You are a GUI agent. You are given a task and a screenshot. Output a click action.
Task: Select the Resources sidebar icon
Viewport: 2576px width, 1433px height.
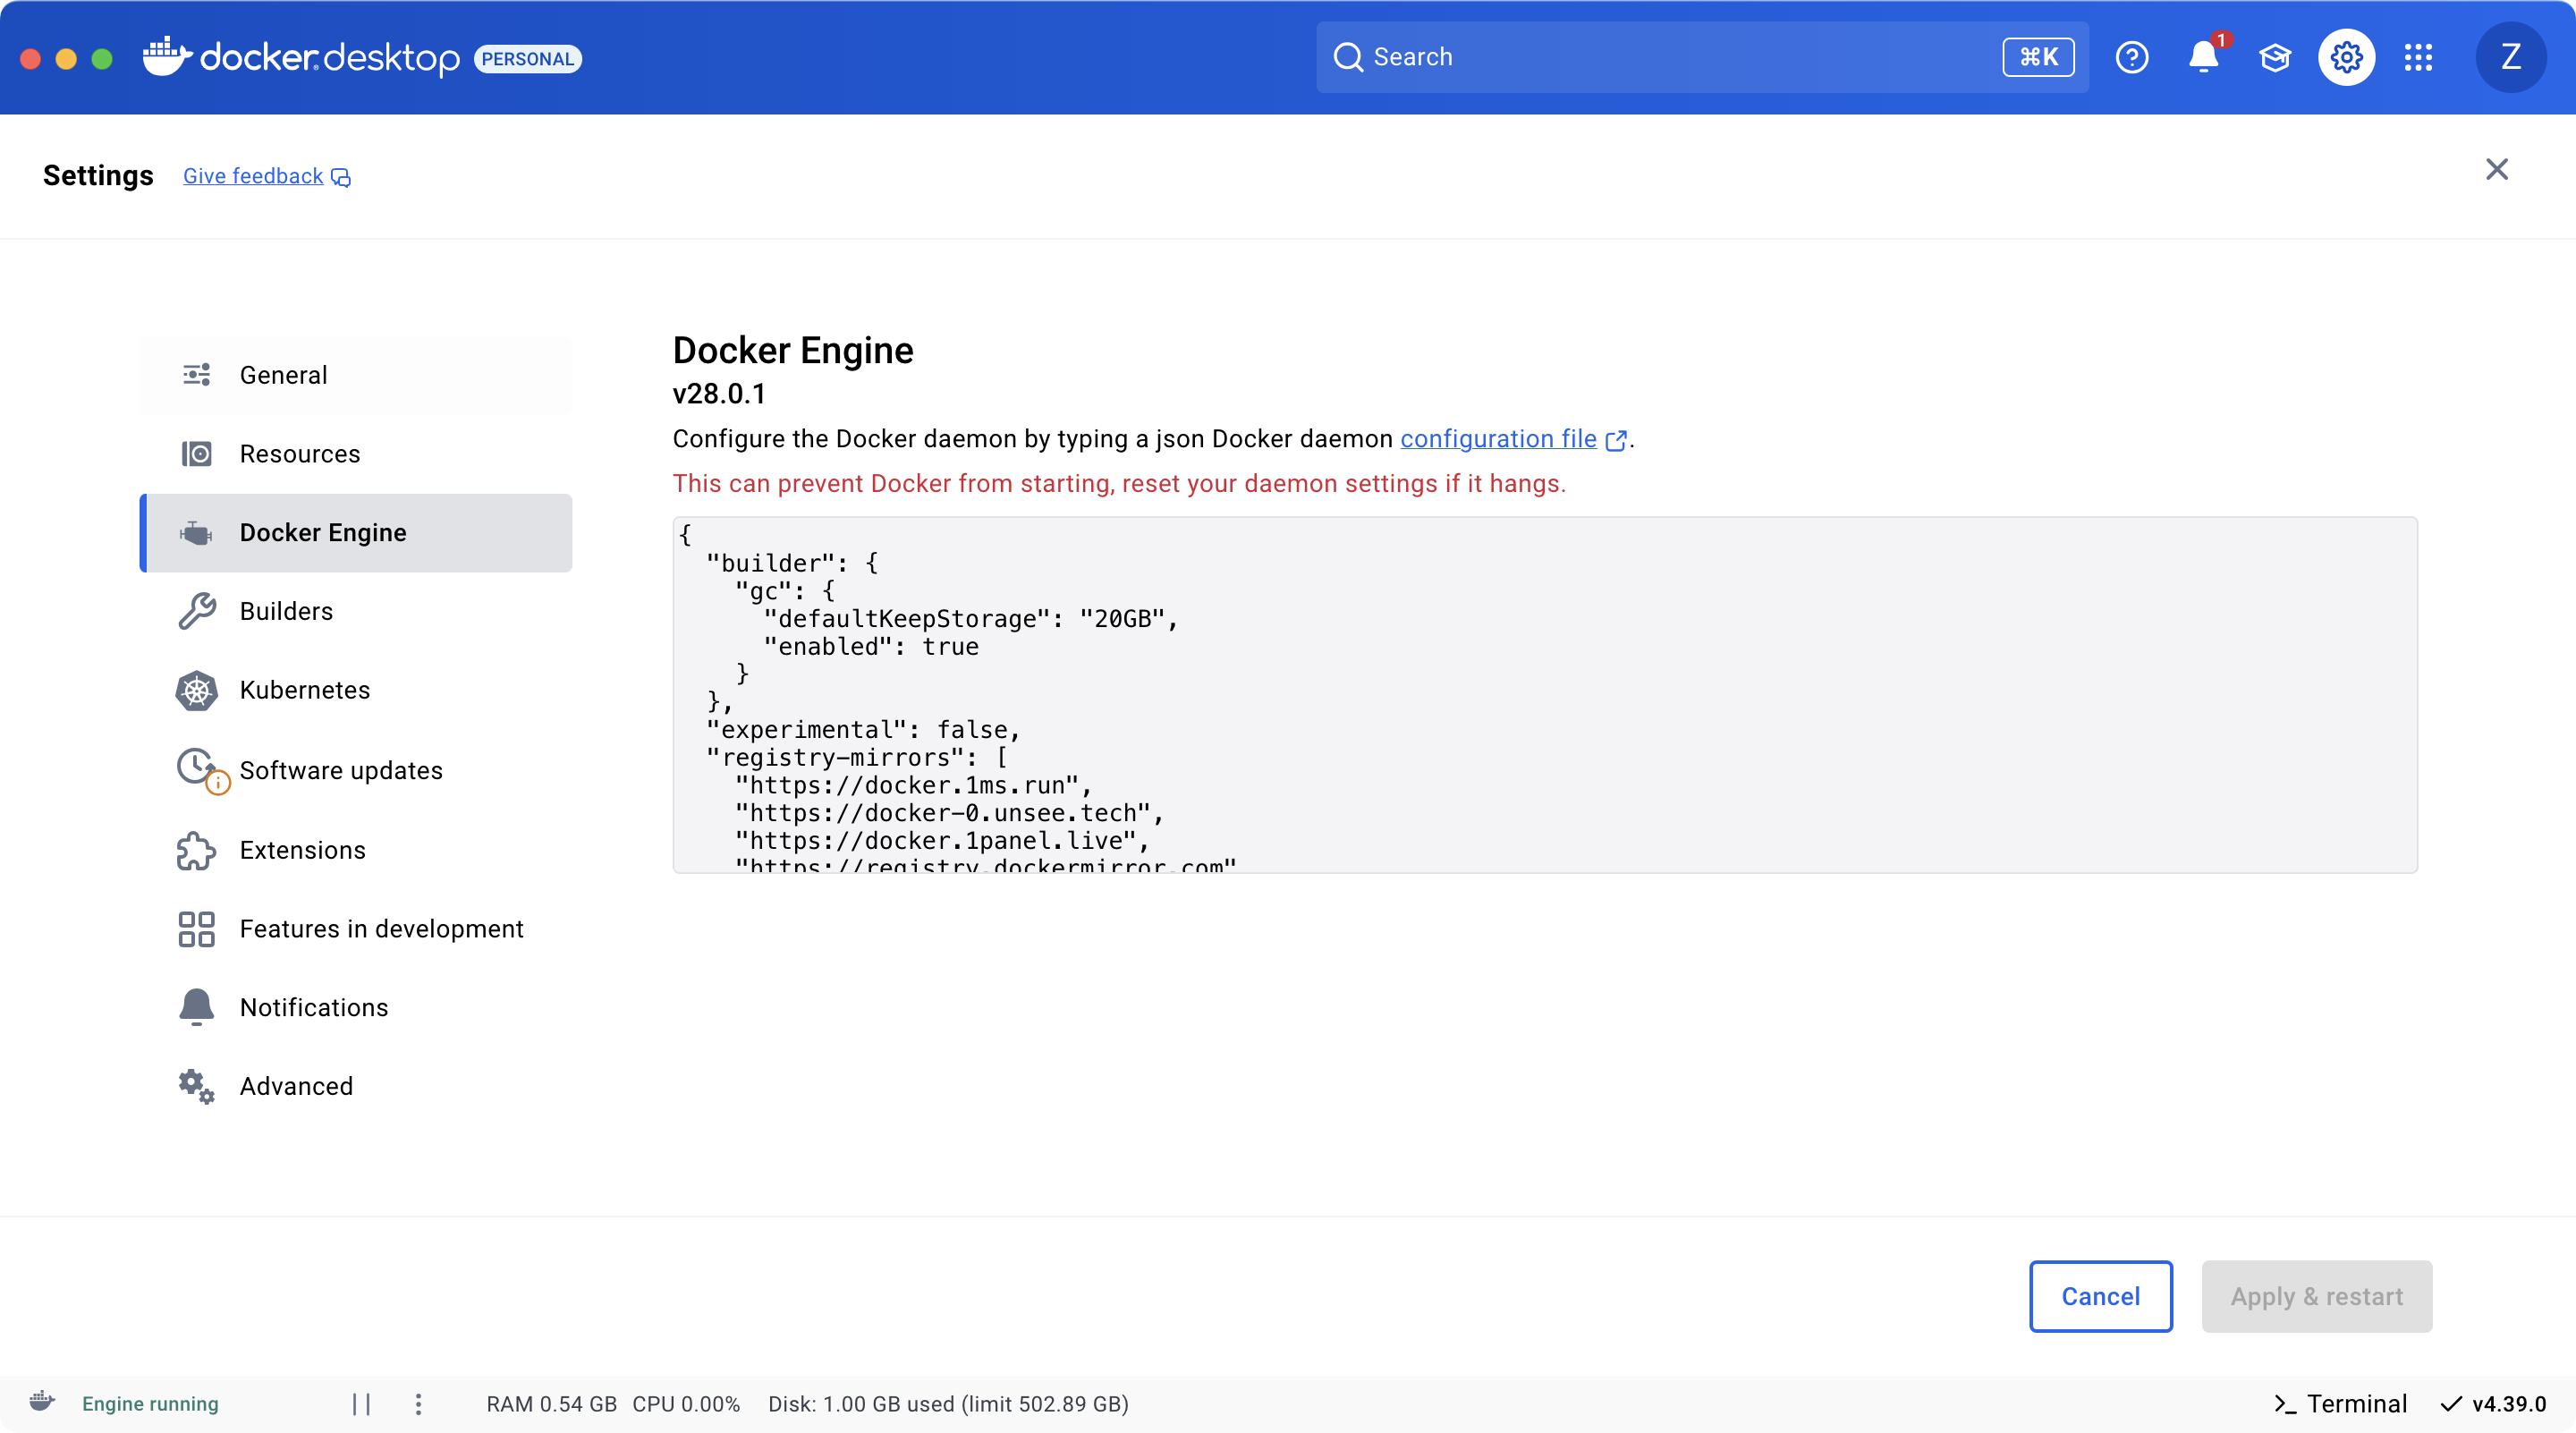(x=196, y=453)
